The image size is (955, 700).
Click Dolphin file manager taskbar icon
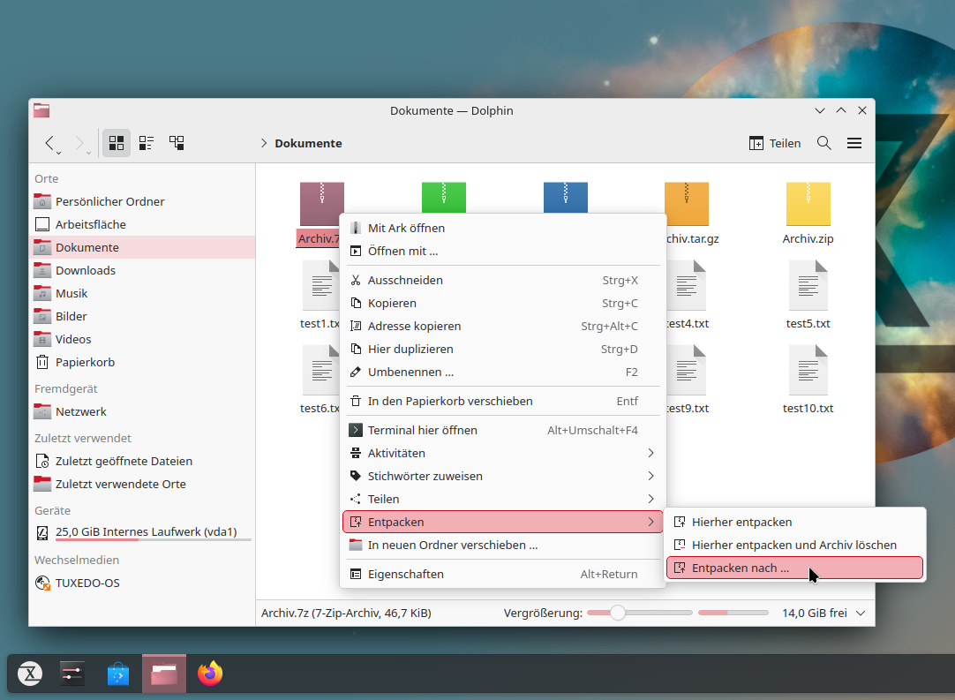pos(164,674)
